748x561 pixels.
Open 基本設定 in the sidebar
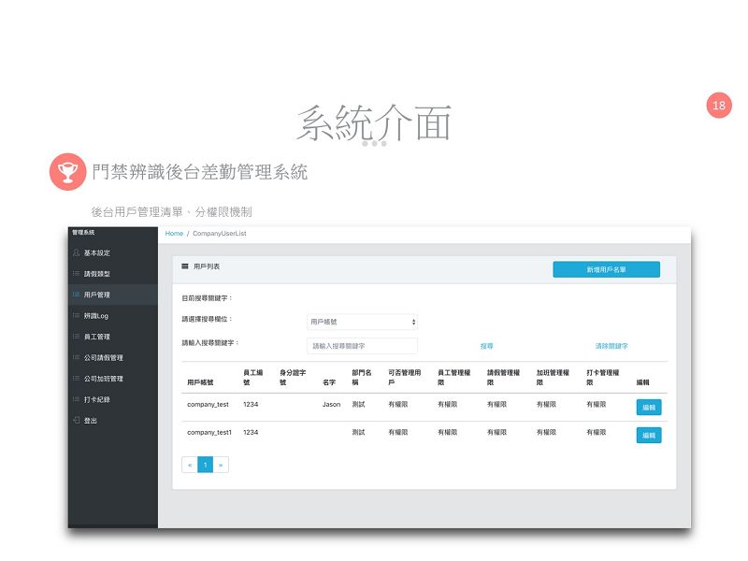97,252
